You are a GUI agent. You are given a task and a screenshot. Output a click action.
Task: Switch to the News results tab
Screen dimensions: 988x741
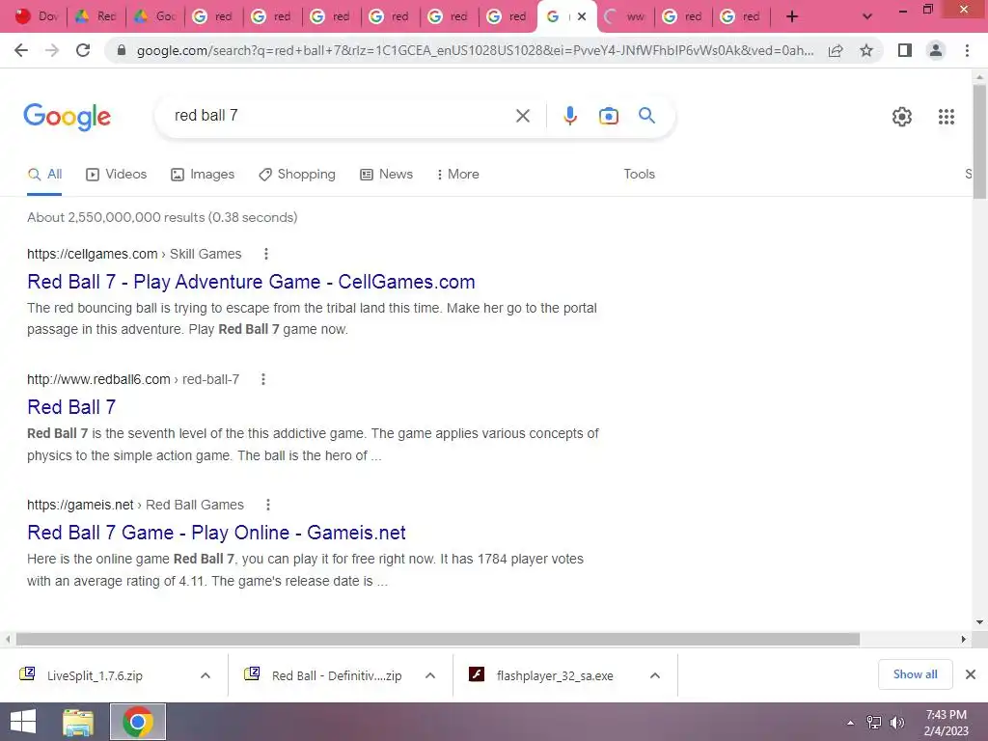coord(386,175)
